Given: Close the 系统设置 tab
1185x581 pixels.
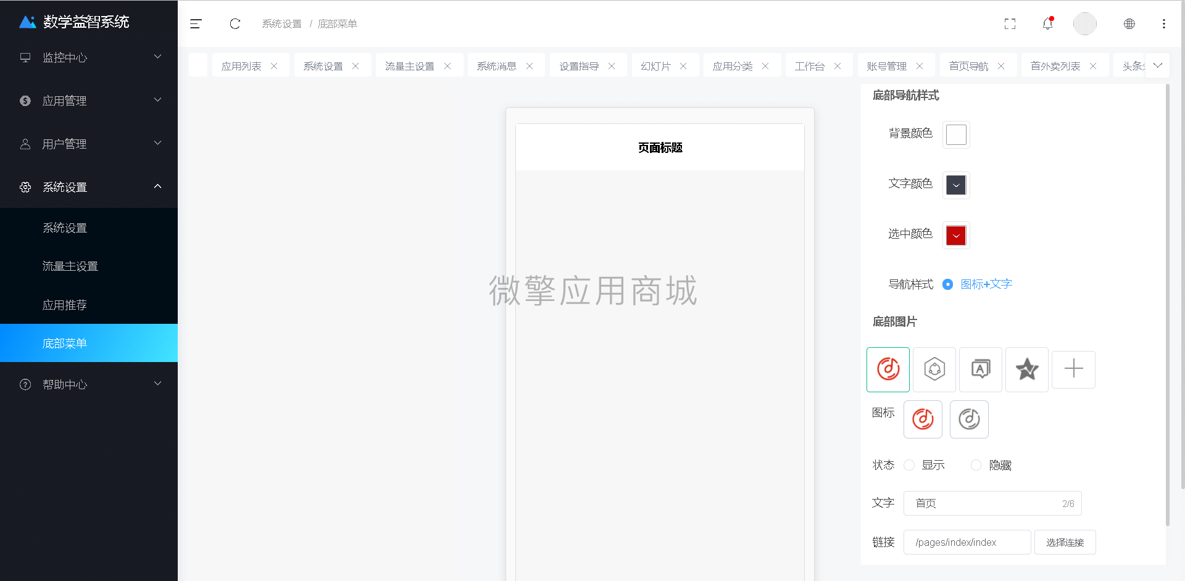Looking at the screenshot, I should pyautogui.click(x=355, y=66).
